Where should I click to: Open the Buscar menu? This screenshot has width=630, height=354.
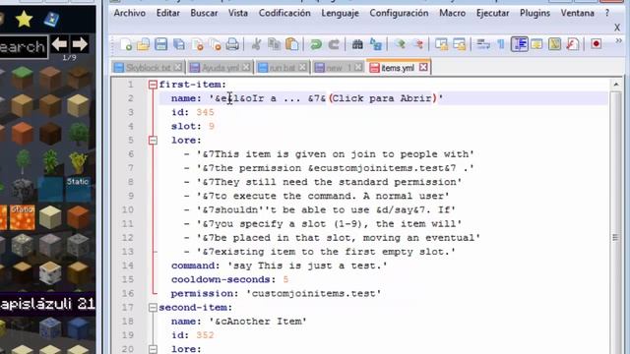[204, 13]
